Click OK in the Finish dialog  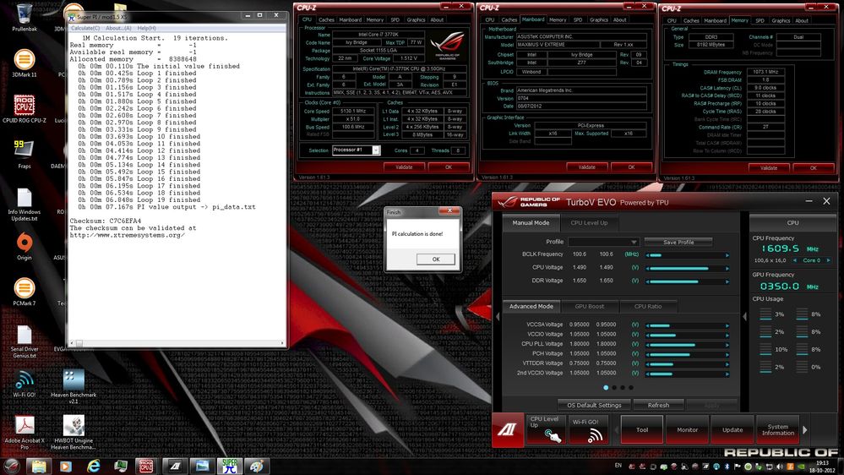[435, 259]
